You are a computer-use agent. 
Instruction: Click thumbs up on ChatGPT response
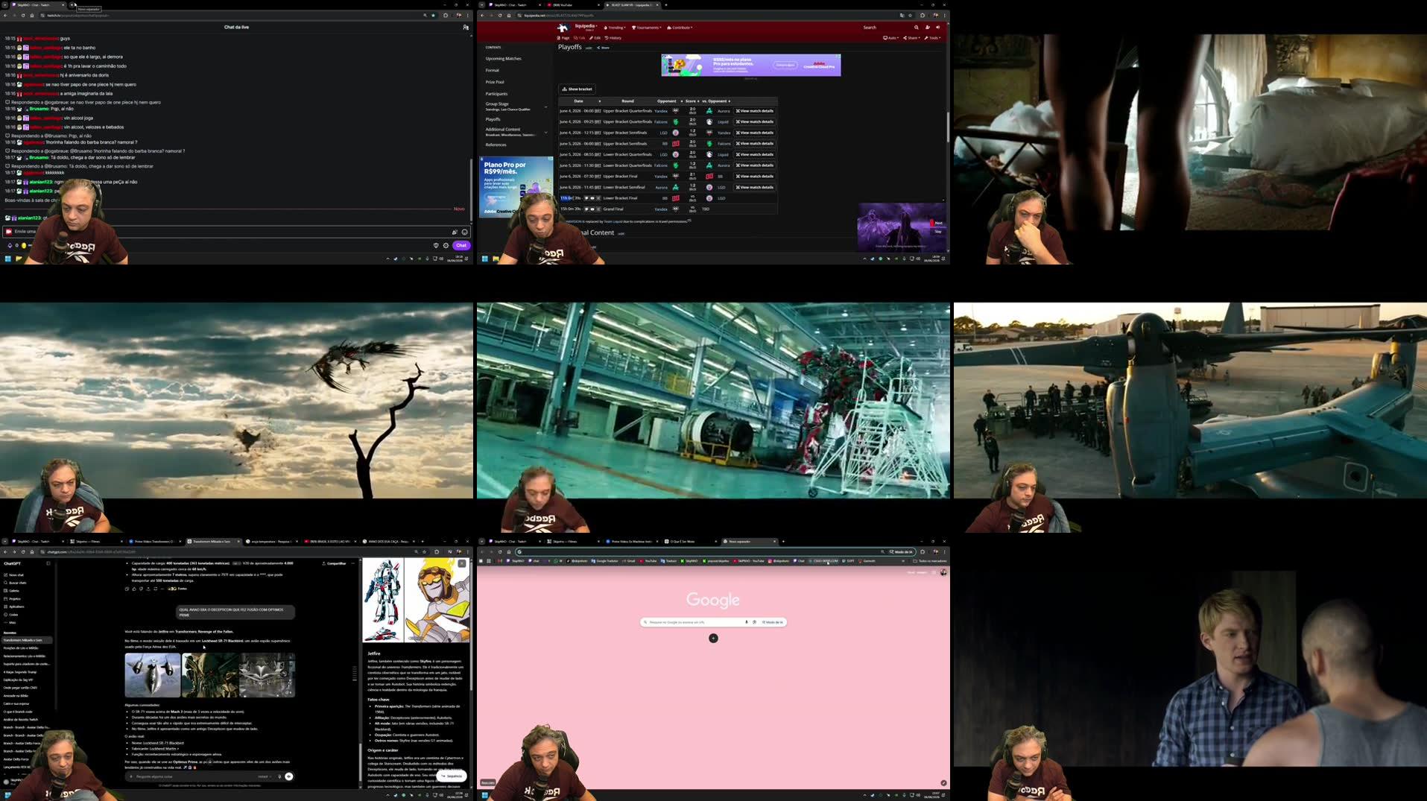click(x=134, y=589)
